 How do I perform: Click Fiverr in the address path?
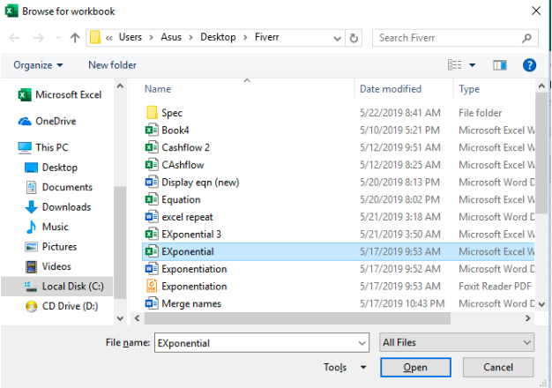[267, 37]
